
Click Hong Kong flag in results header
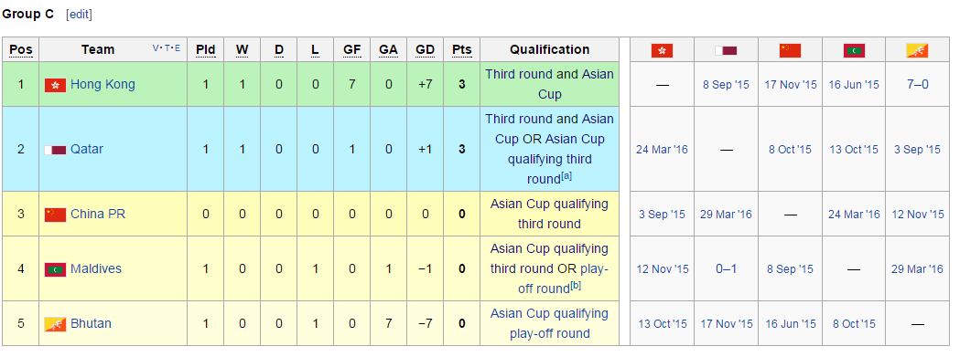[x=662, y=50]
